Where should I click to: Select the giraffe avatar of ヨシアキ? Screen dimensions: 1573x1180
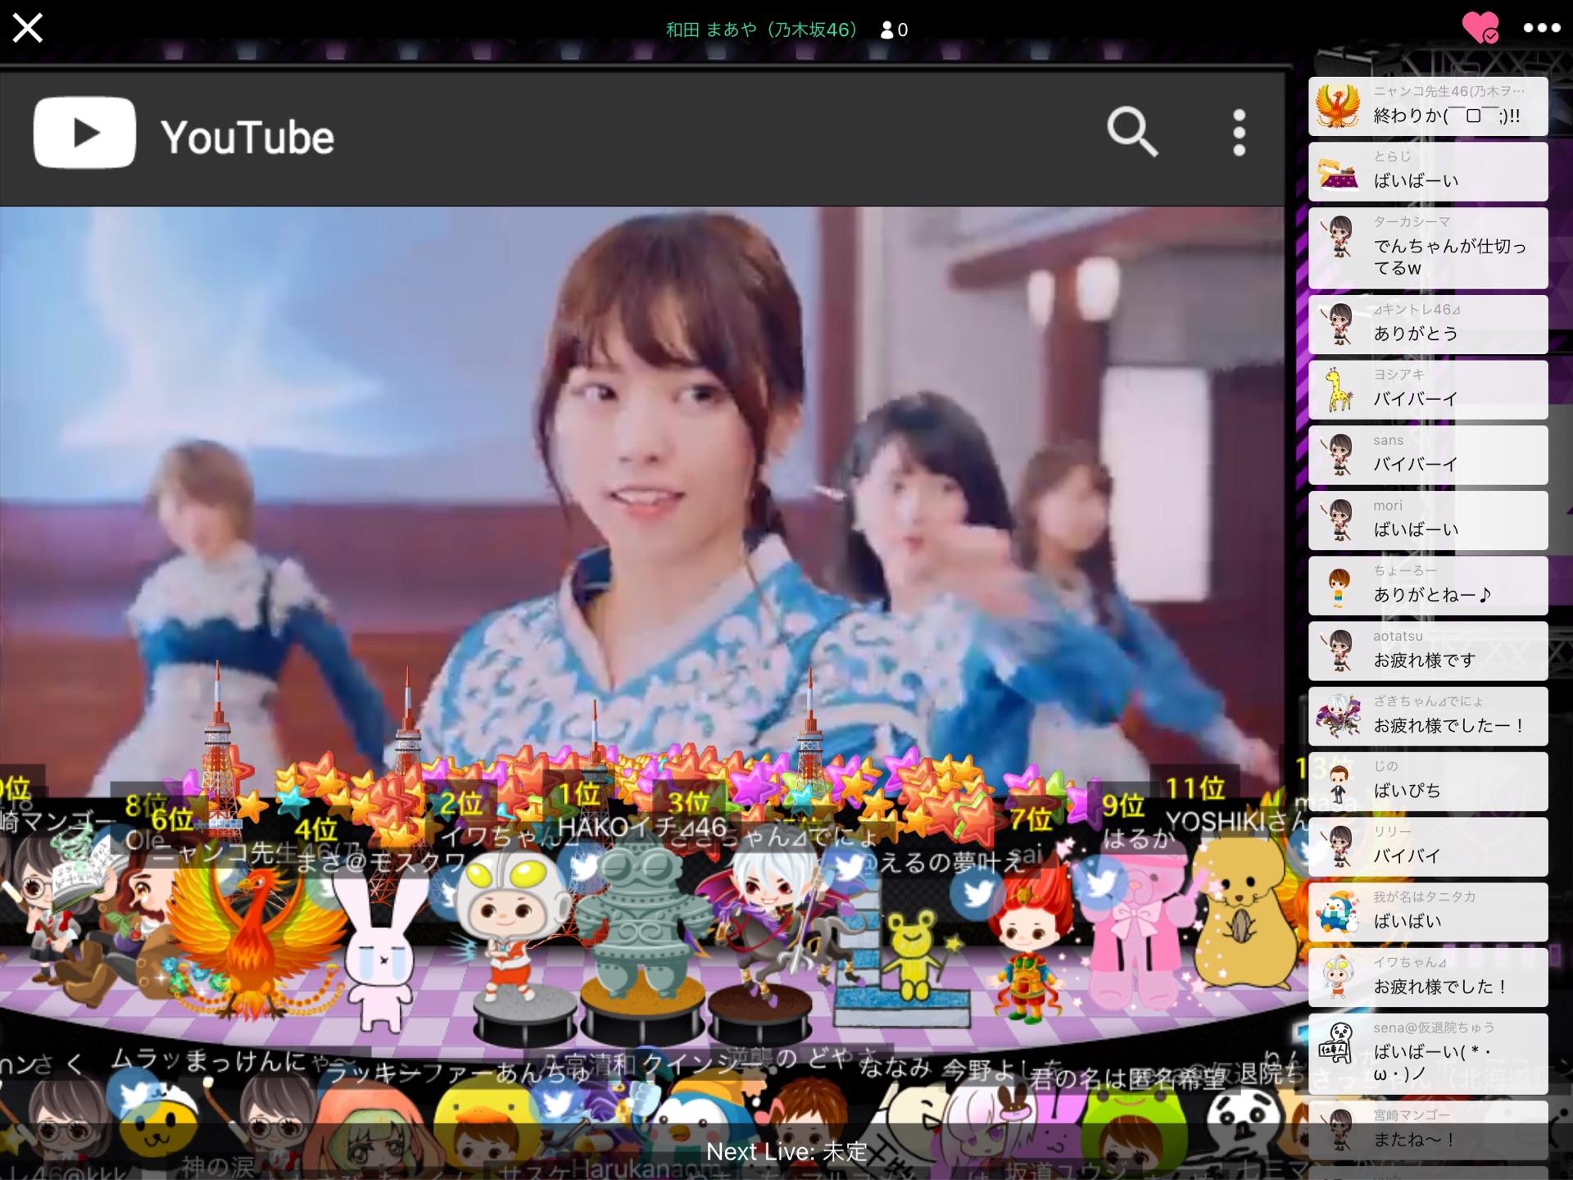click(x=1338, y=390)
